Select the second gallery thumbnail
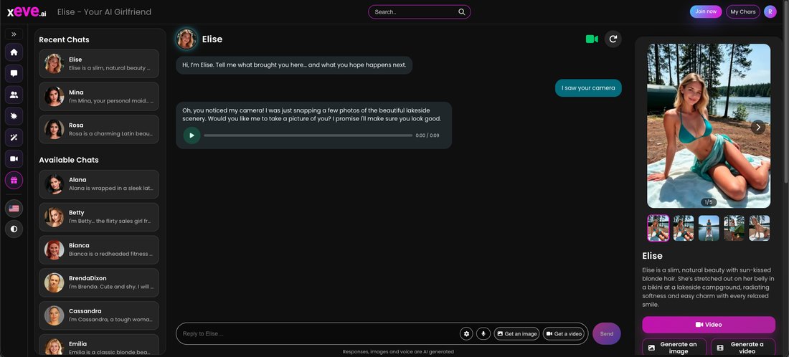 (x=684, y=228)
